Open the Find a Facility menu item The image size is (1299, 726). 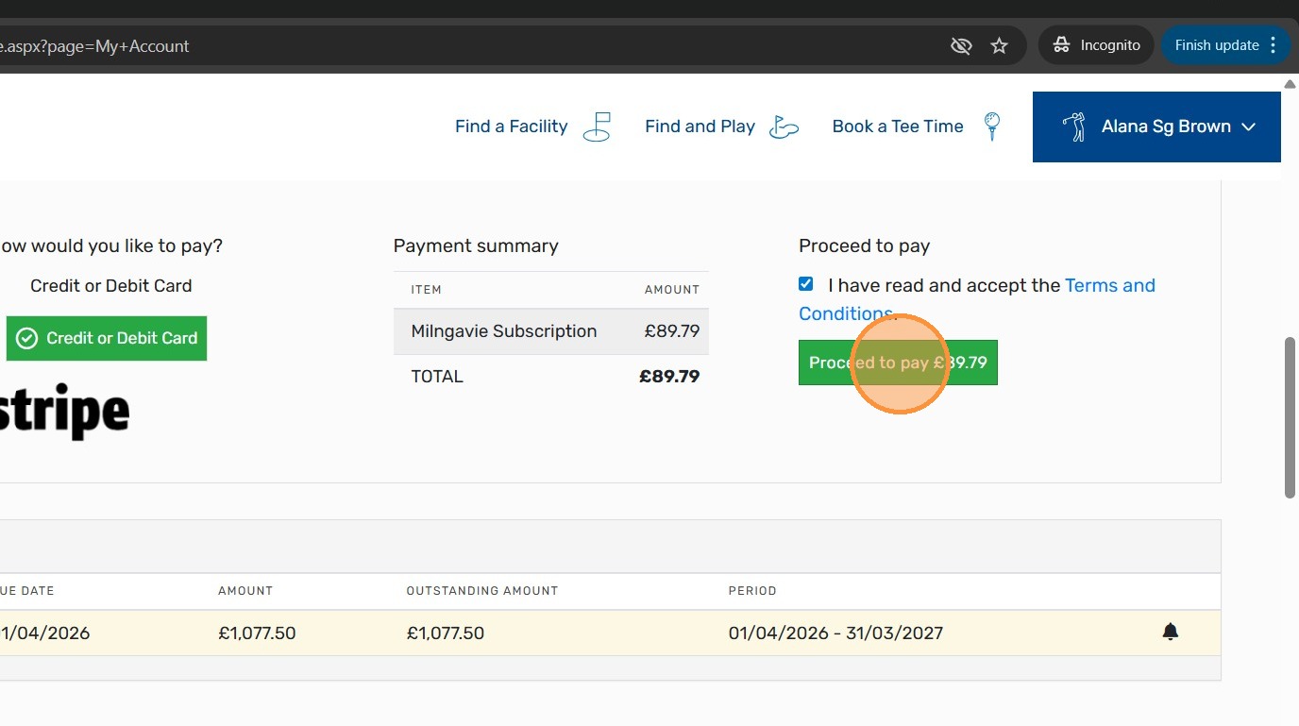click(x=511, y=127)
